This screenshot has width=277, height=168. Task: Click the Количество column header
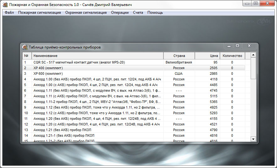pyautogui.click(x=232, y=56)
